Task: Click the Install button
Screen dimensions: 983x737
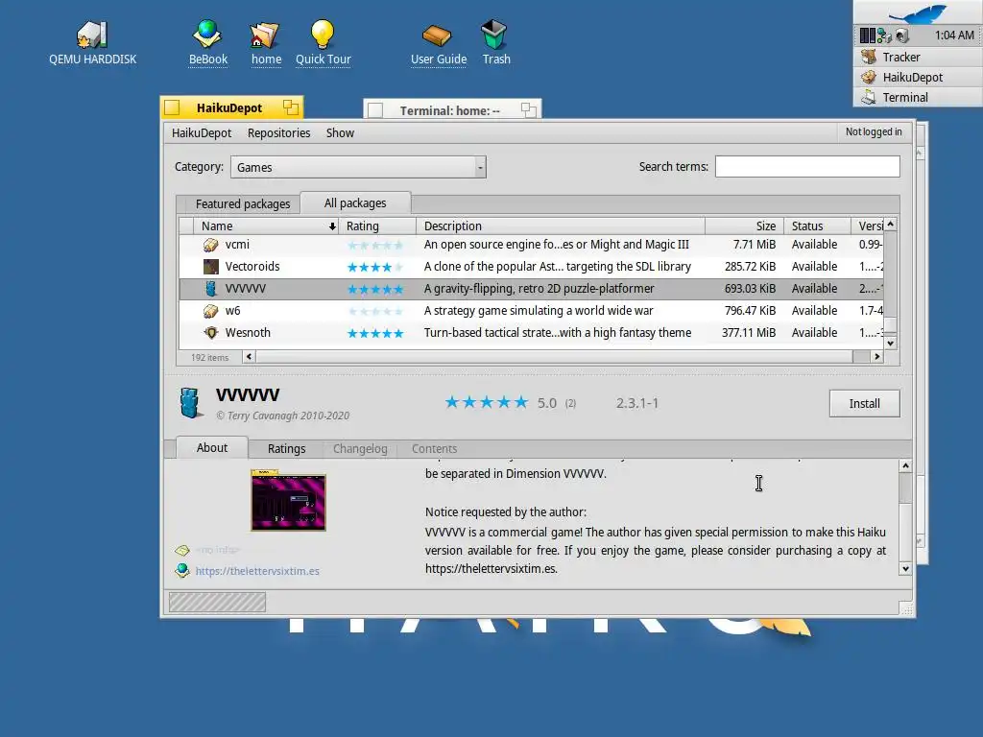Action: (865, 404)
